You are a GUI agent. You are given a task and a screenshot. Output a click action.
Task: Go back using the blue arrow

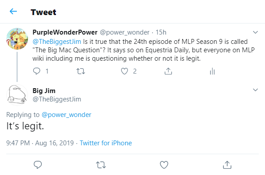click(13, 12)
